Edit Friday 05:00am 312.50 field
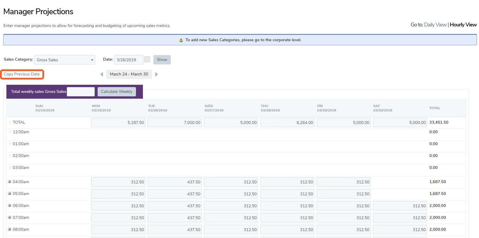 click(x=344, y=194)
